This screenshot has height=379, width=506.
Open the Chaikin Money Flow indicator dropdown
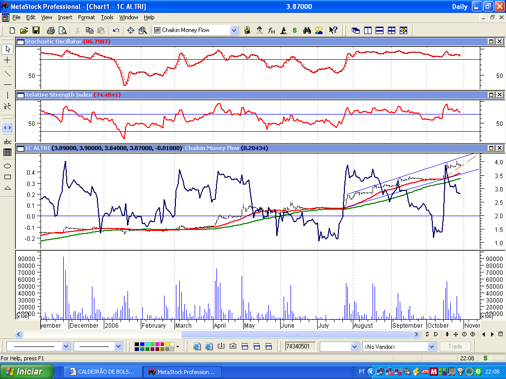click(x=234, y=30)
